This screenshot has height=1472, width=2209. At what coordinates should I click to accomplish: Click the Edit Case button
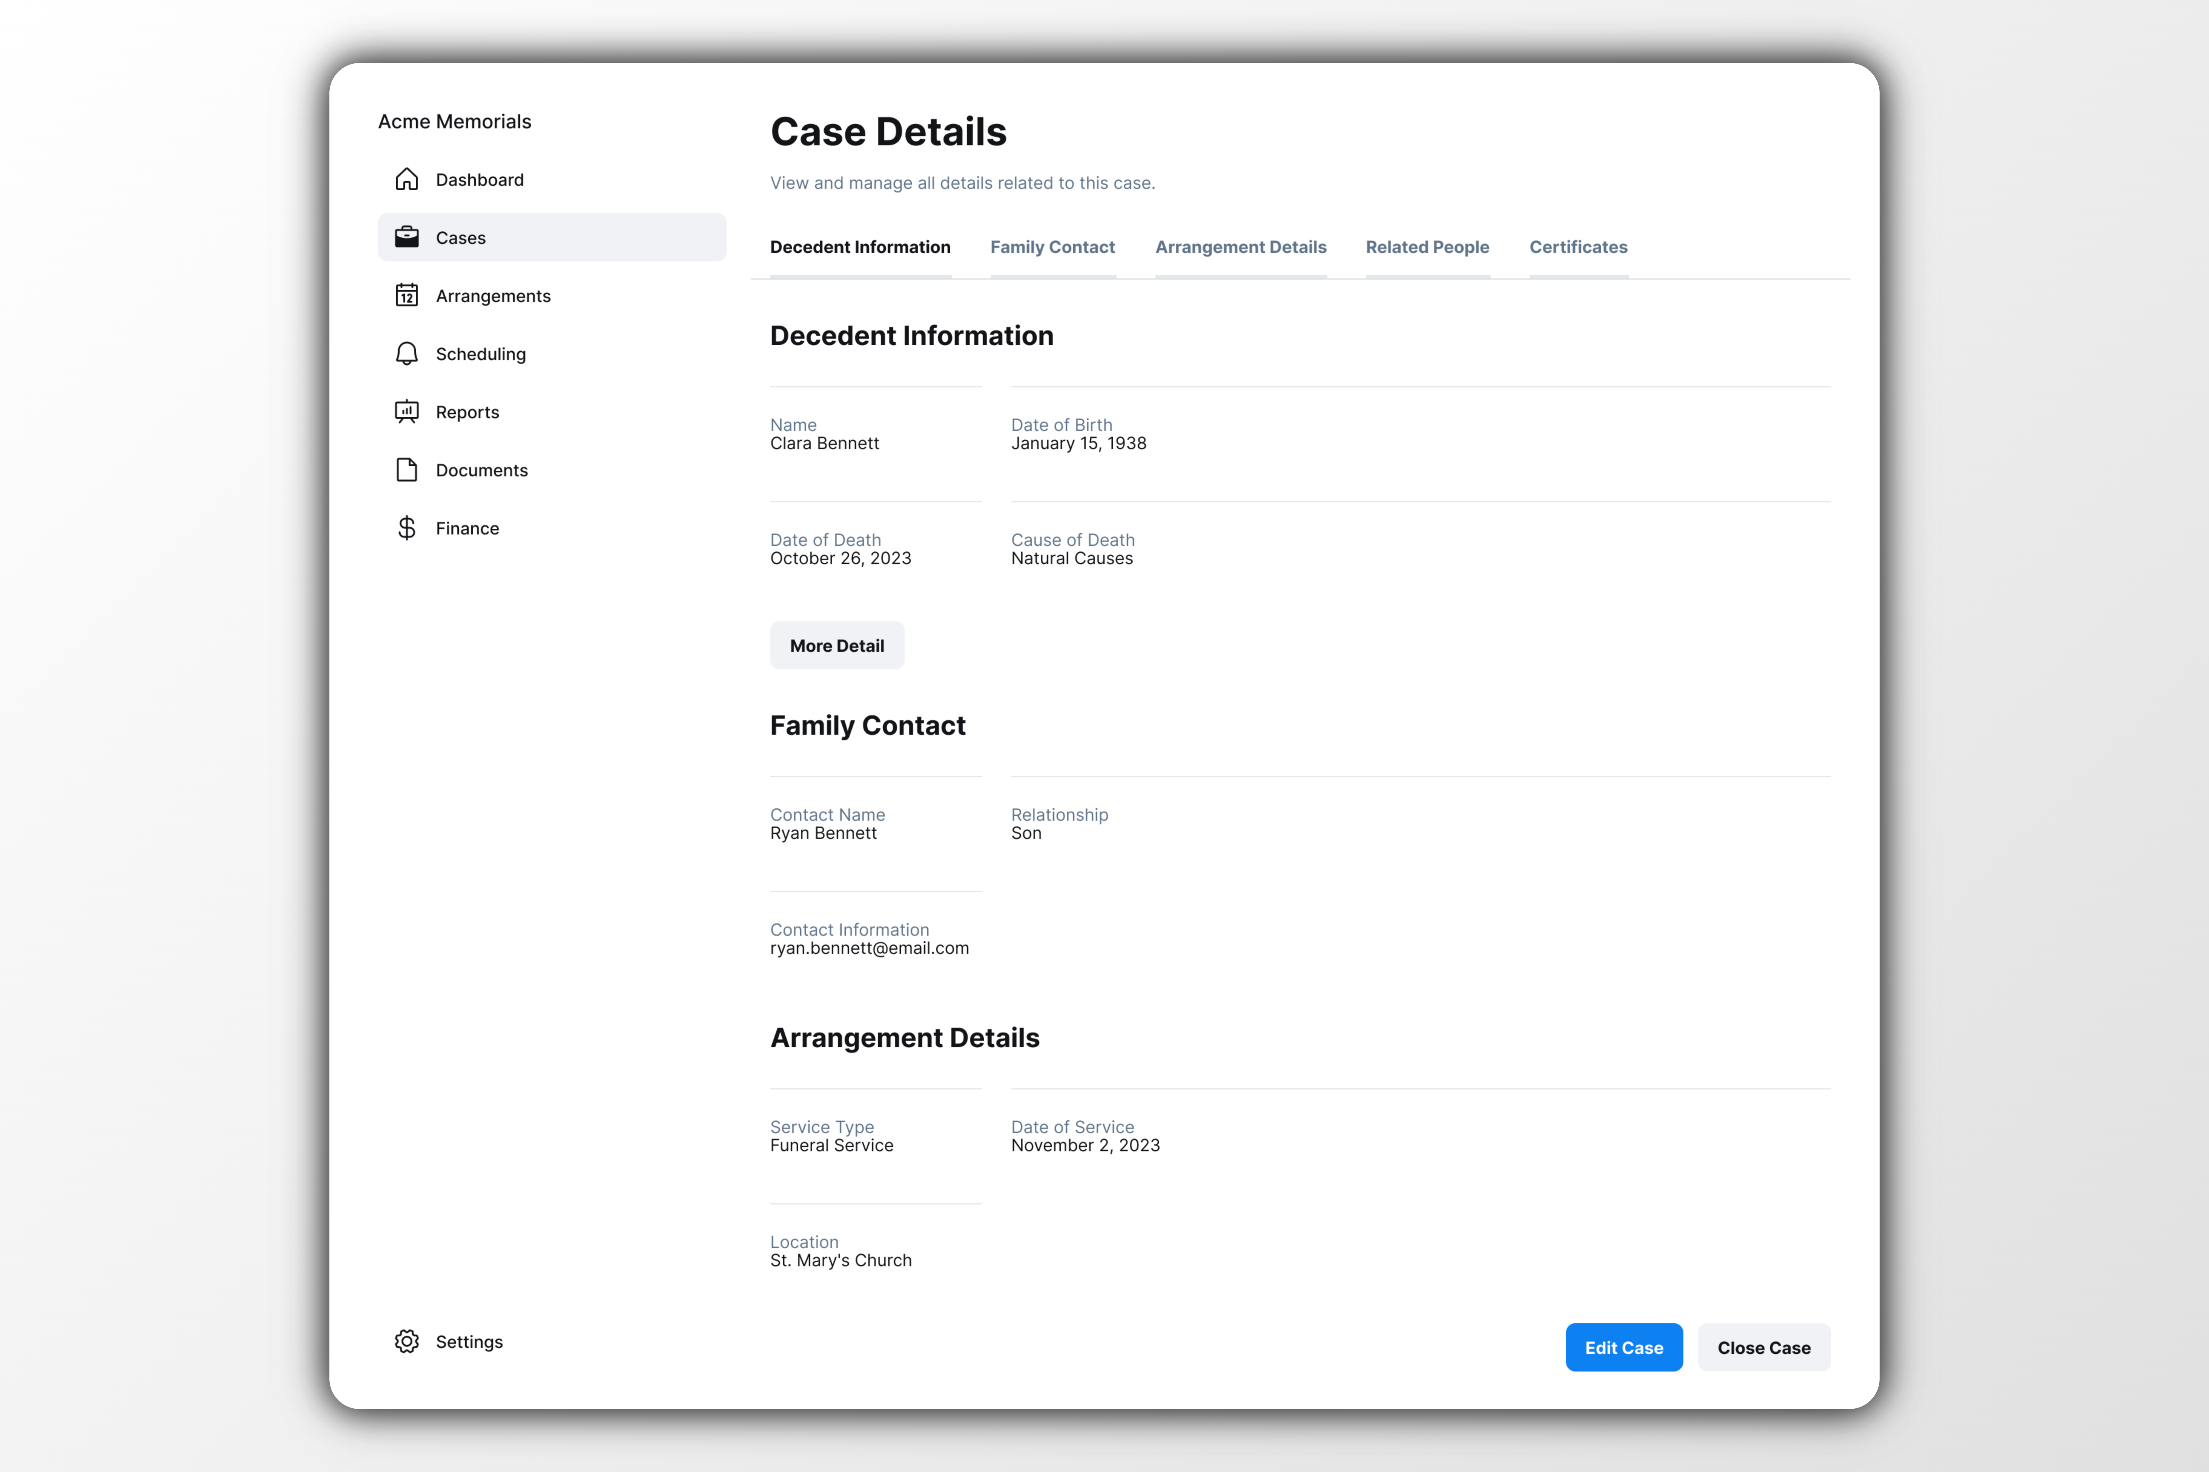pyautogui.click(x=1624, y=1347)
